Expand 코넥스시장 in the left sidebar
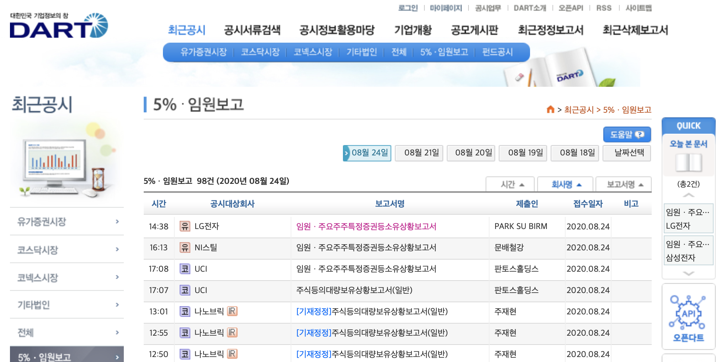 [67, 277]
